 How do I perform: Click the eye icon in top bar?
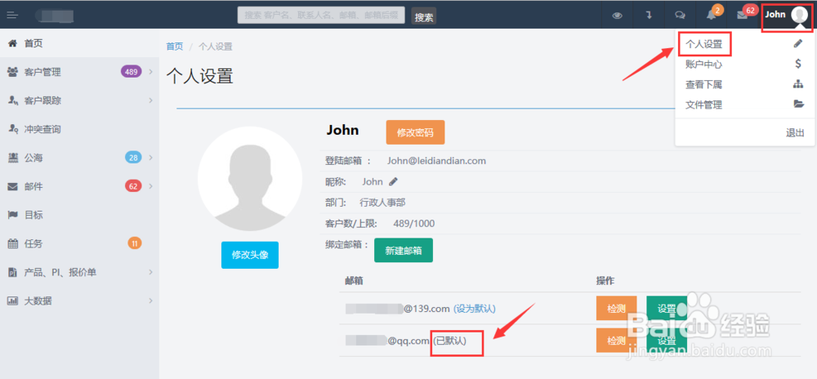tap(618, 15)
